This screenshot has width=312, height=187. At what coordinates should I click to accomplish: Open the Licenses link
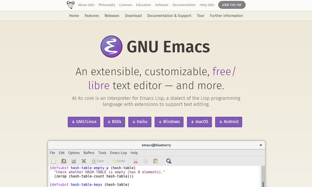click(125, 5)
